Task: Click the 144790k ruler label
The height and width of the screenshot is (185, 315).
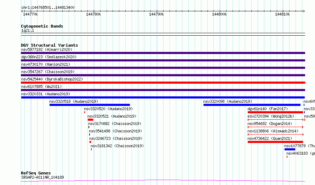Action: (156, 14)
